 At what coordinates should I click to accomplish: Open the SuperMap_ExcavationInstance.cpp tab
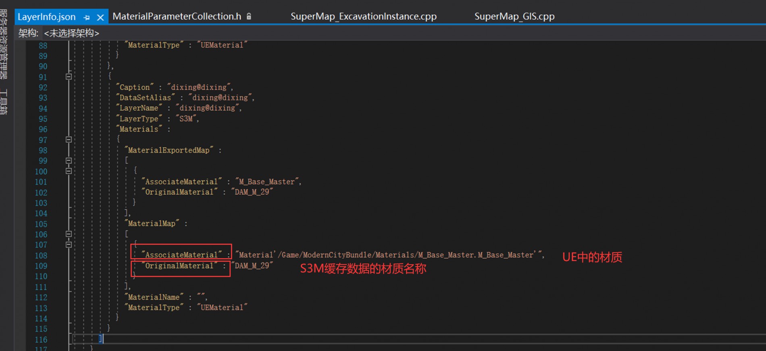[363, 17]
